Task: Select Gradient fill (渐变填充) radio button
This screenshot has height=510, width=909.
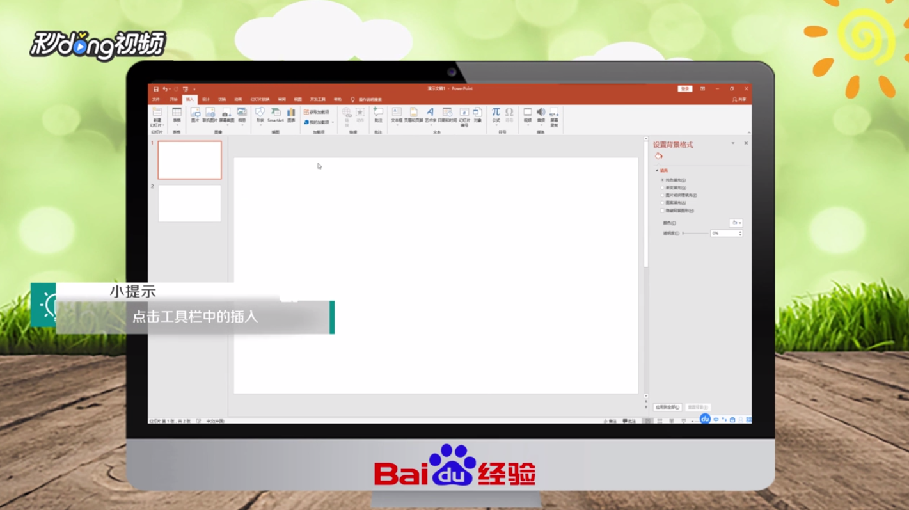Action: [662, 187]
